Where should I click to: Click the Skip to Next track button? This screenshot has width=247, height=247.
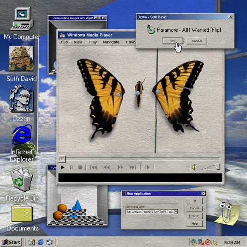[x=133, y=167]
